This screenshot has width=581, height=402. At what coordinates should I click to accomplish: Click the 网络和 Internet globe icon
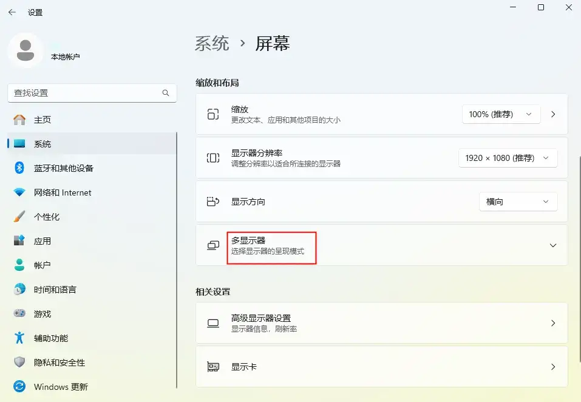coord(21,192)
